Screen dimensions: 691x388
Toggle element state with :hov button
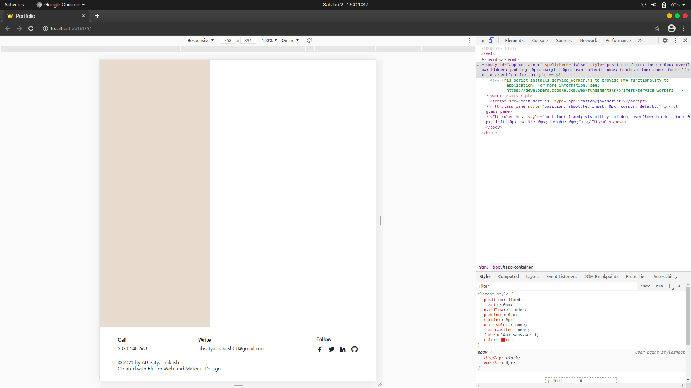(645, 286)
